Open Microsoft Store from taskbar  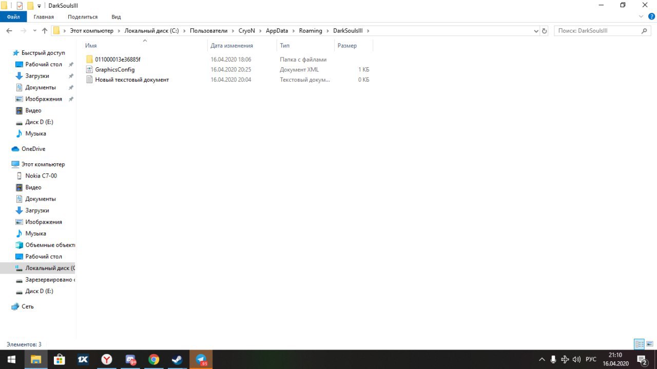[x=60, y=359]
